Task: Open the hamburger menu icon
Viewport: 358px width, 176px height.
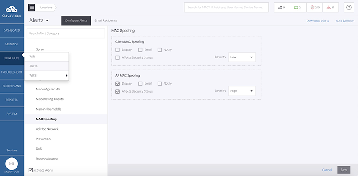Action: (31, 8)
